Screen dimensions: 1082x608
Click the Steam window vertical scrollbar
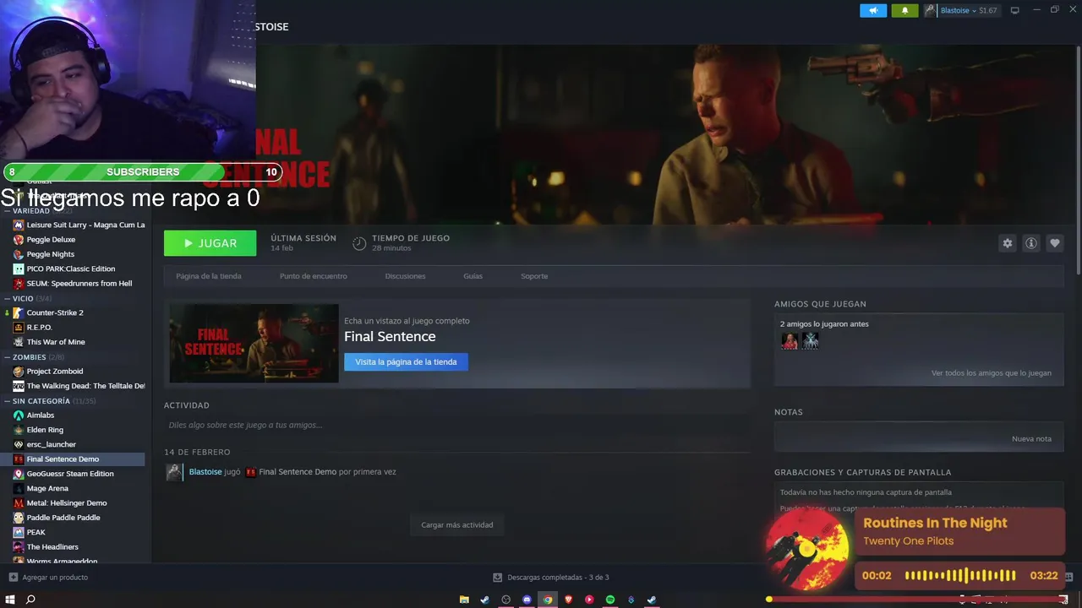pos(1078,160)
